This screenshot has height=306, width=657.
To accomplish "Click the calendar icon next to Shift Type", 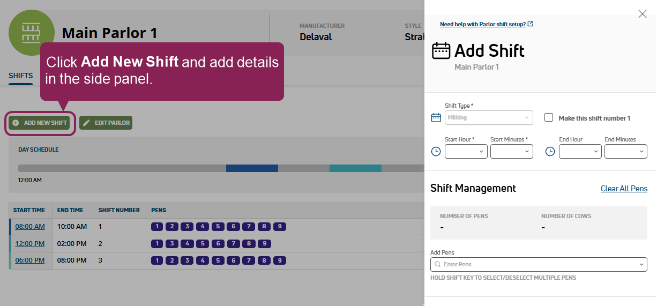I will (436, 118).
